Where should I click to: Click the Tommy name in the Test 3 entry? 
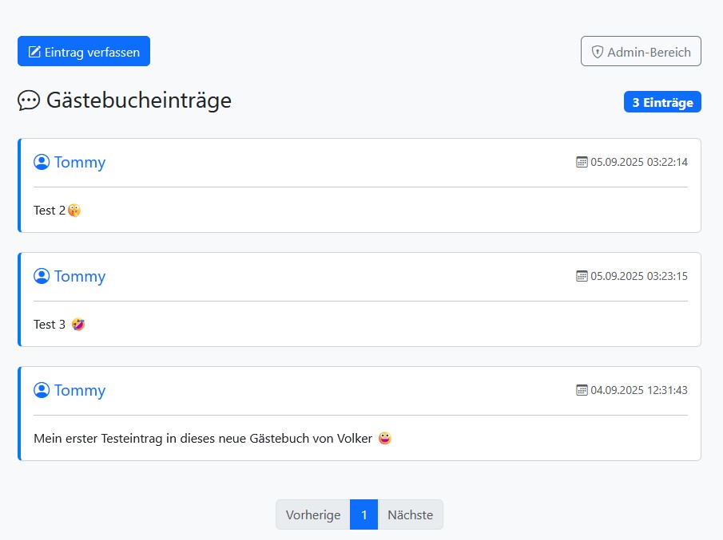tap(80, 276)
